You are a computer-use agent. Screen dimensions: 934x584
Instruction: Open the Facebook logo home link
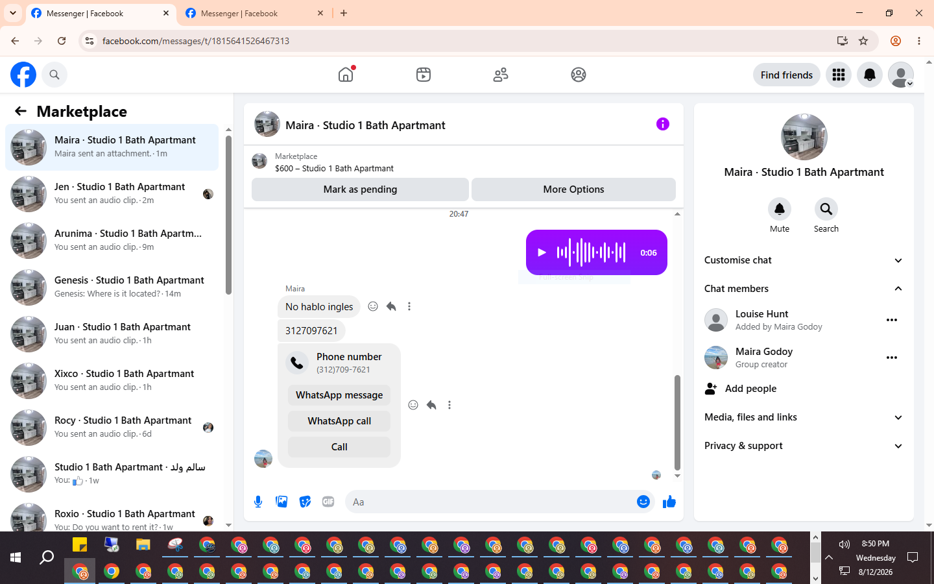click(23, 75)
